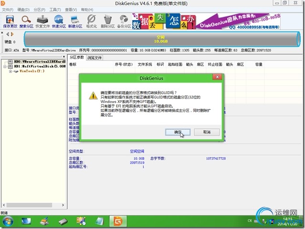This screenshot has height=229, width=305.
Task: Click the sector count value 20971519
Action: [x=137, y=163]
